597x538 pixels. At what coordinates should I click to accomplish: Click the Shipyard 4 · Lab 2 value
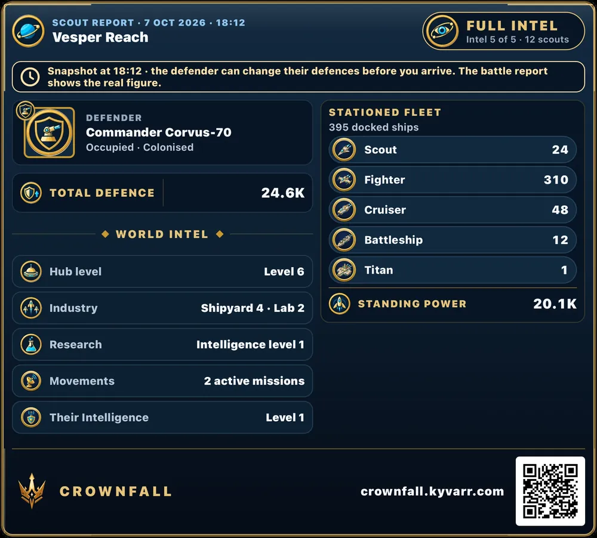point(253,308)
